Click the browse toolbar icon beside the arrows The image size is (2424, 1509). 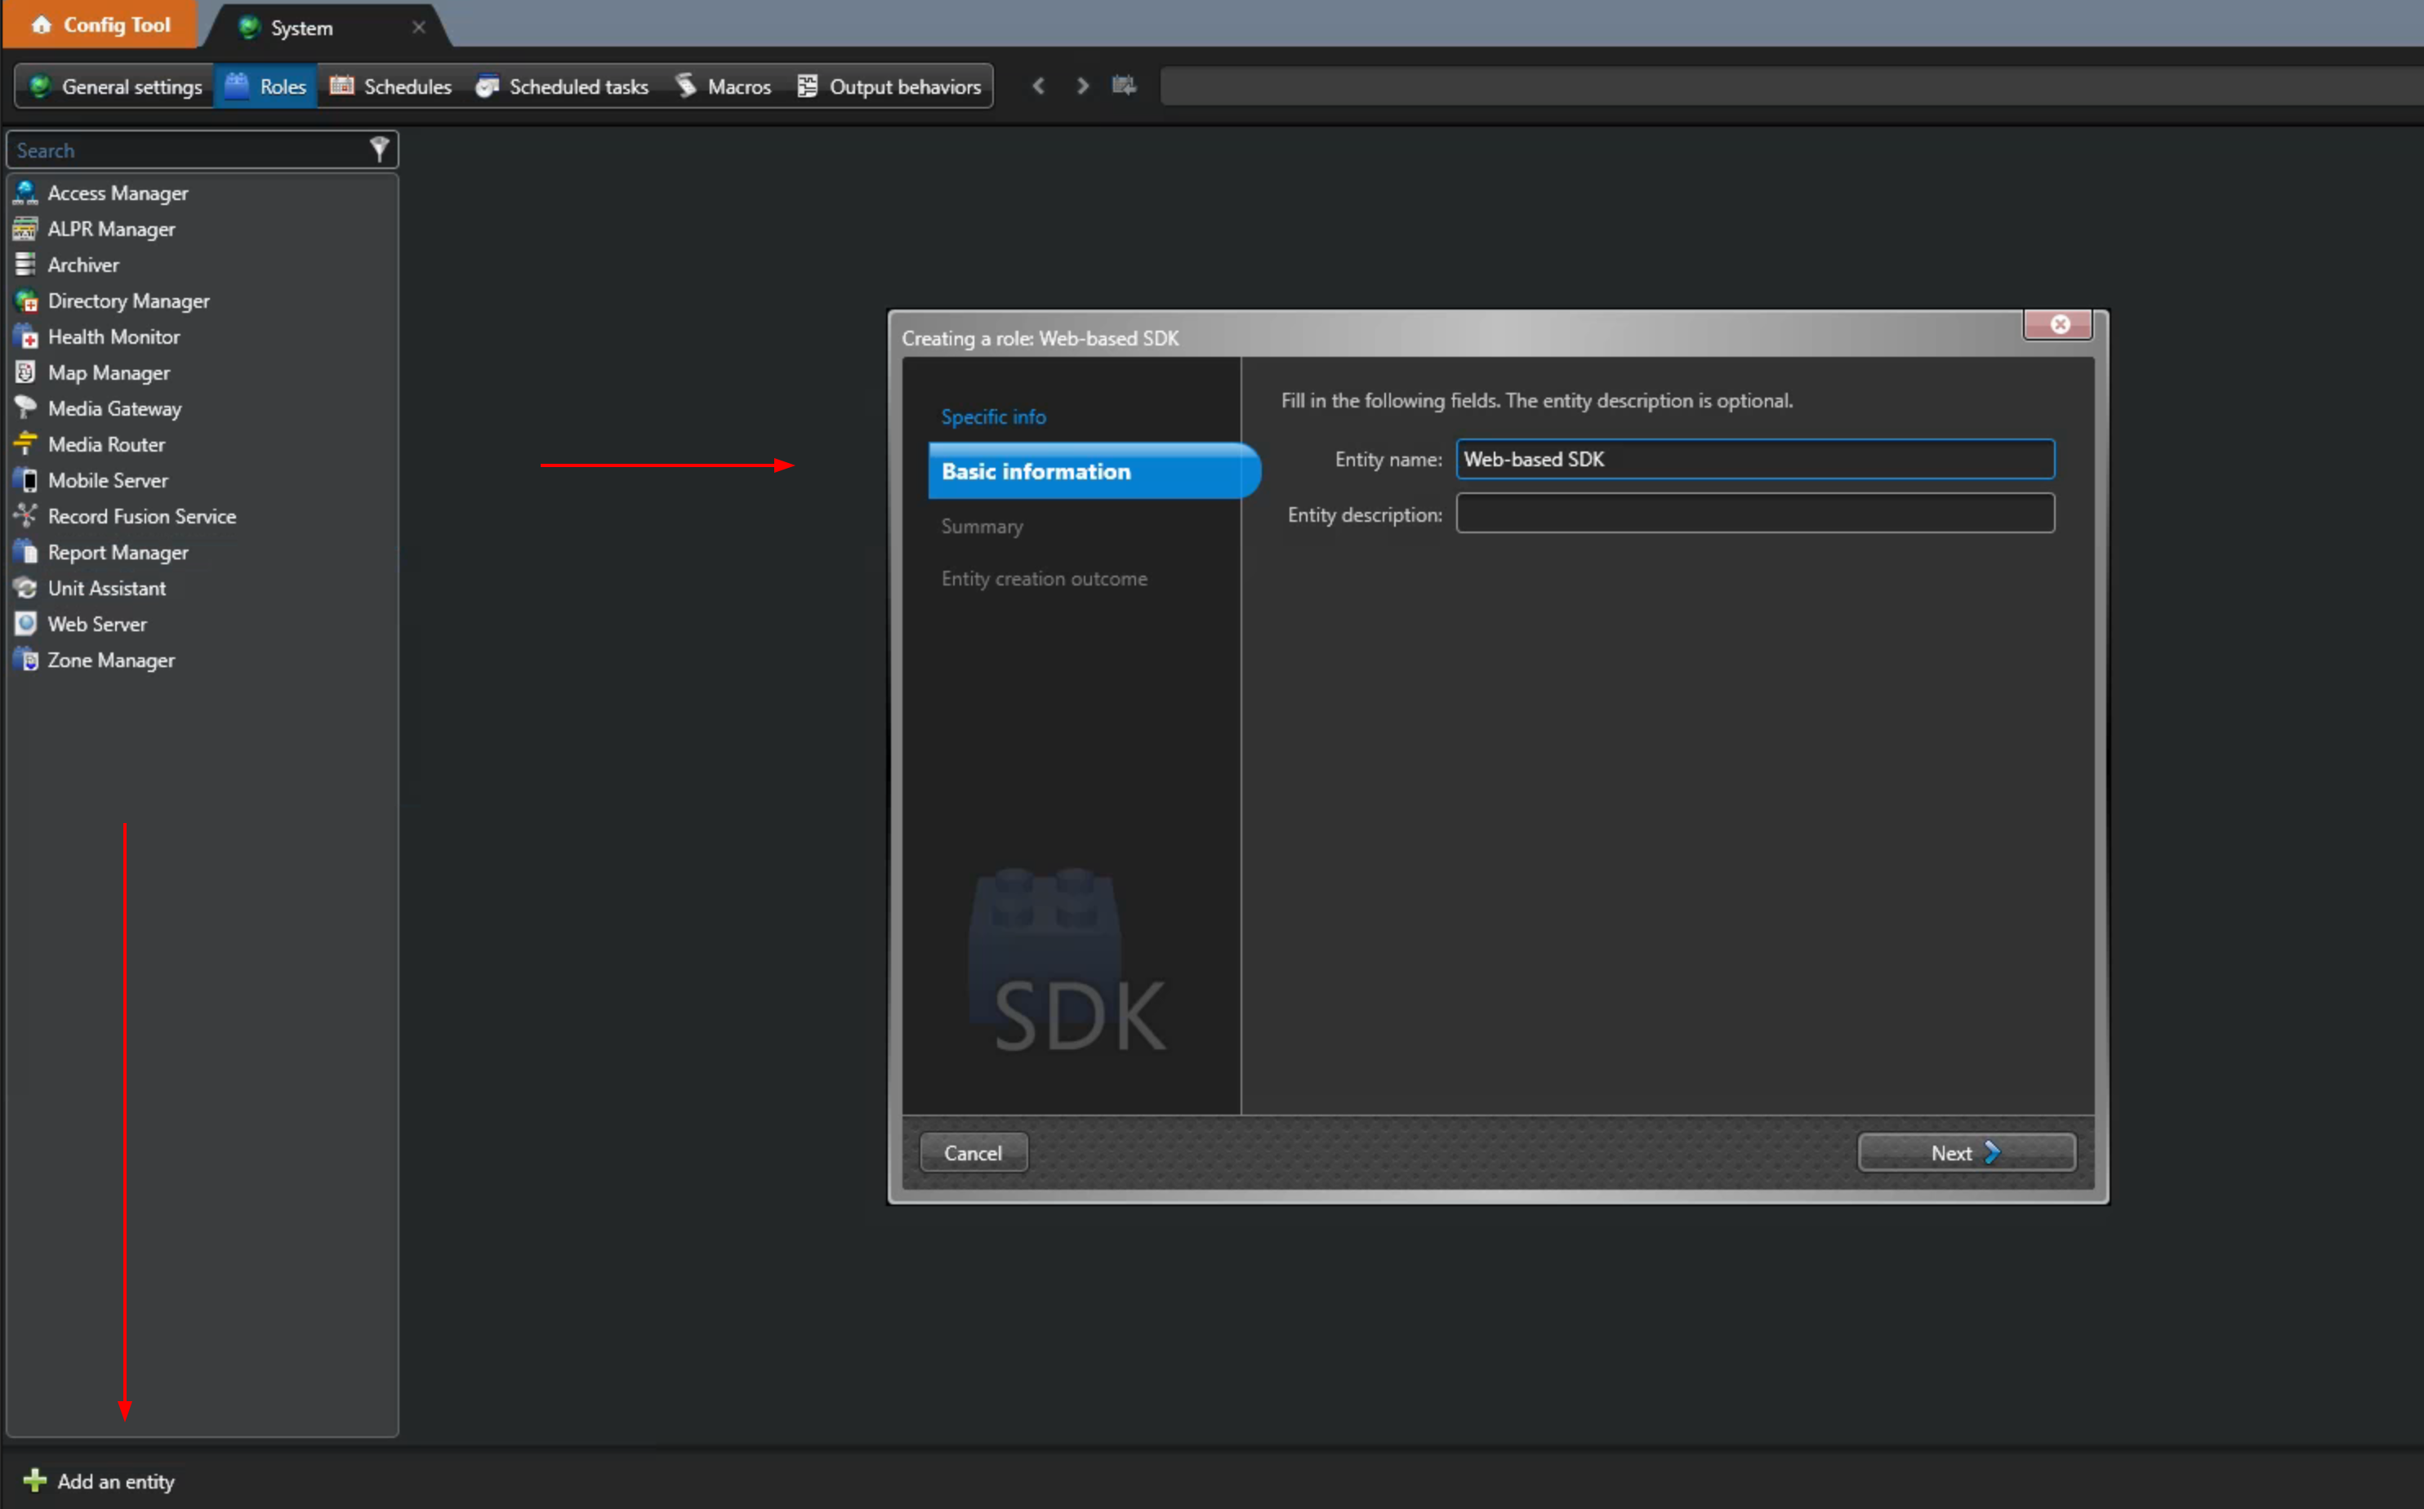pyautogui.click(x=1124, y=86)
